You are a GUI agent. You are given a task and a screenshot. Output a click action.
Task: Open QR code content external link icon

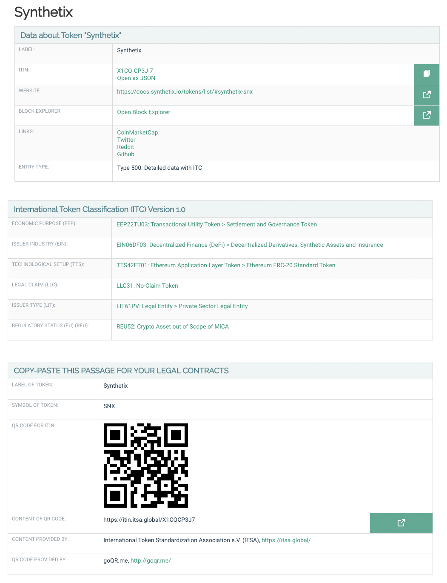(x=401, y=523)
